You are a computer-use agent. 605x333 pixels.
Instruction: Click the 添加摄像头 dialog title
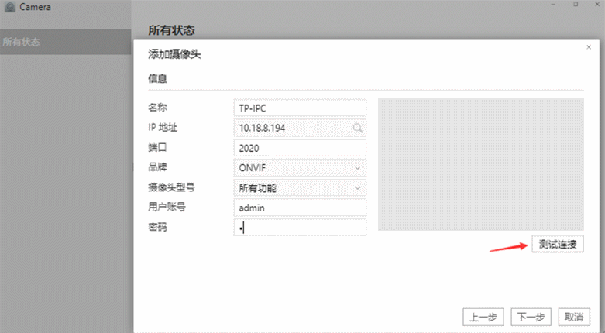click(174, 54)
